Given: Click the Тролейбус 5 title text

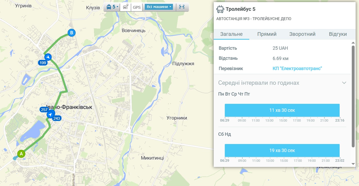Looking at the screenshot, I should coord(241,10).
